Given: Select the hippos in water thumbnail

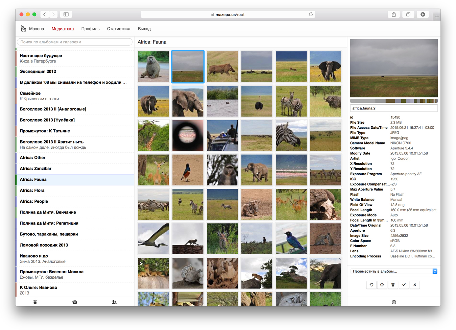Looking at the screenshot, I should click(222, 101).
